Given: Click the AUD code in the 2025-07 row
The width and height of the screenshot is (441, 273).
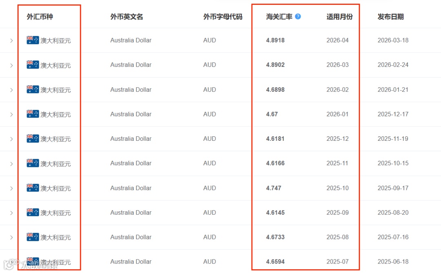Looking at the screenshot, I should point(209,262).
